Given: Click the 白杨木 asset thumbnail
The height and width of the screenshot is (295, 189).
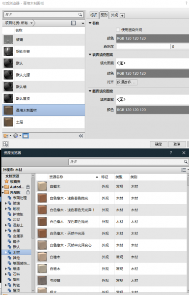Looking at the screenshot, I should pos(42,268).
